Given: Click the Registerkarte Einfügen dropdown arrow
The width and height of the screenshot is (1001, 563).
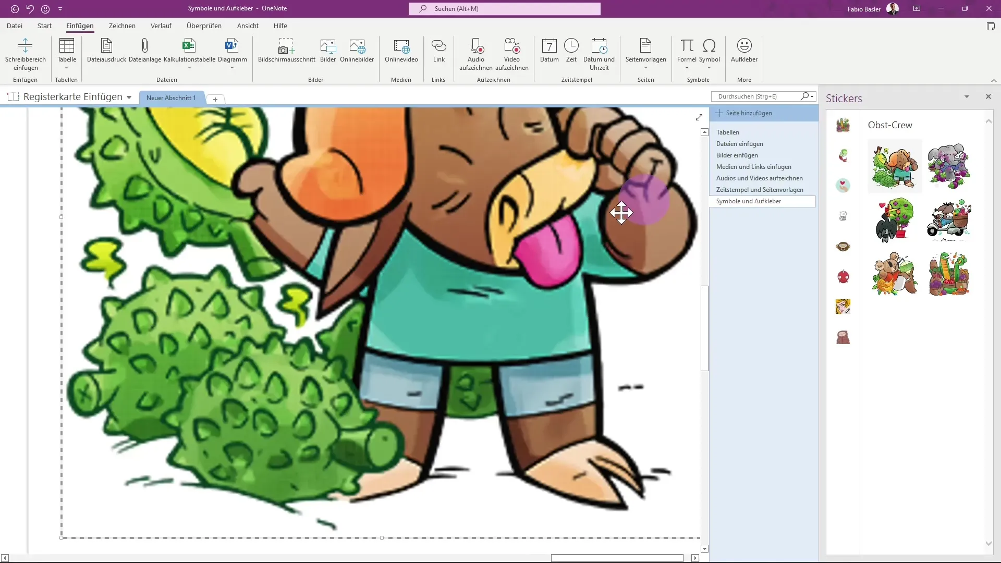Looking at the screenshot, I should point(129,97).
